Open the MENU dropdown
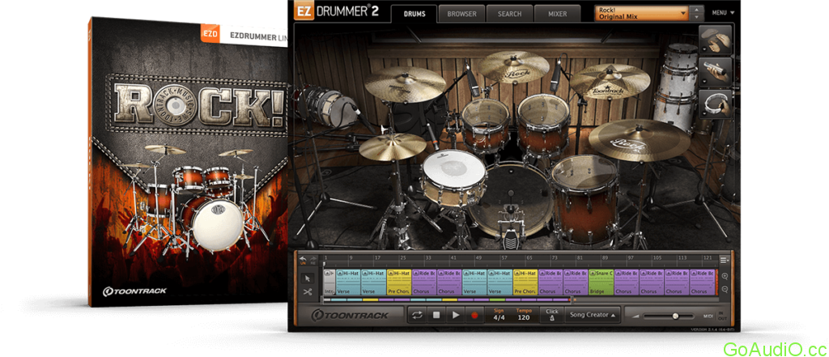This screenshot has height=357, width=829. point(723,12)
